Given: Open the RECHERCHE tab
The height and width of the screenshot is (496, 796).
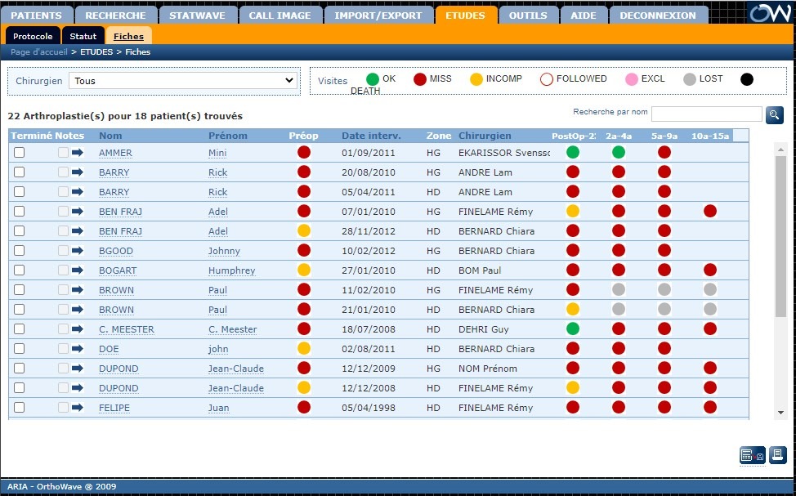Looking at the screenshot, I should (116, 16).
